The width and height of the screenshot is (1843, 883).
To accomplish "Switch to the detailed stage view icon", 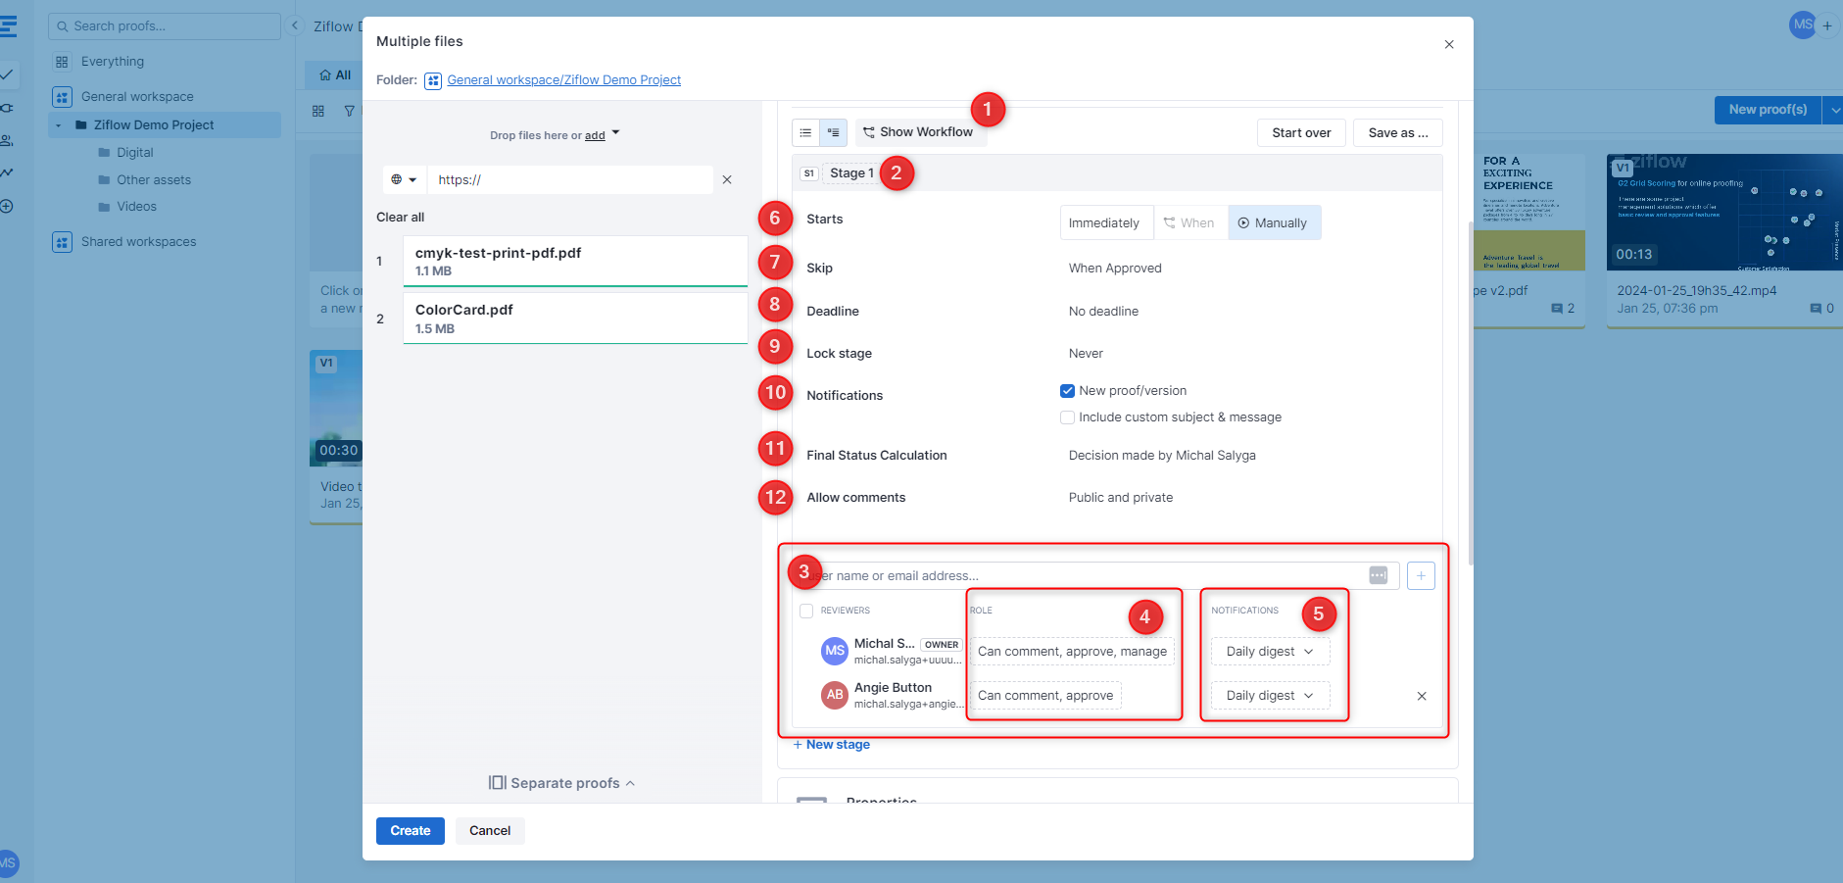I will [x=833, y=132].
